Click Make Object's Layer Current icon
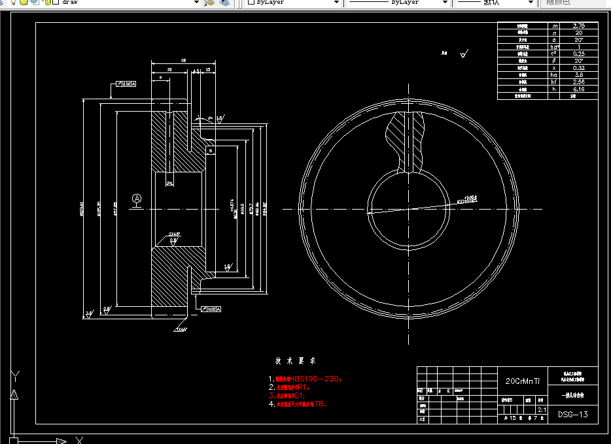This screenshot has width=611, height=444. click(209, 3)
